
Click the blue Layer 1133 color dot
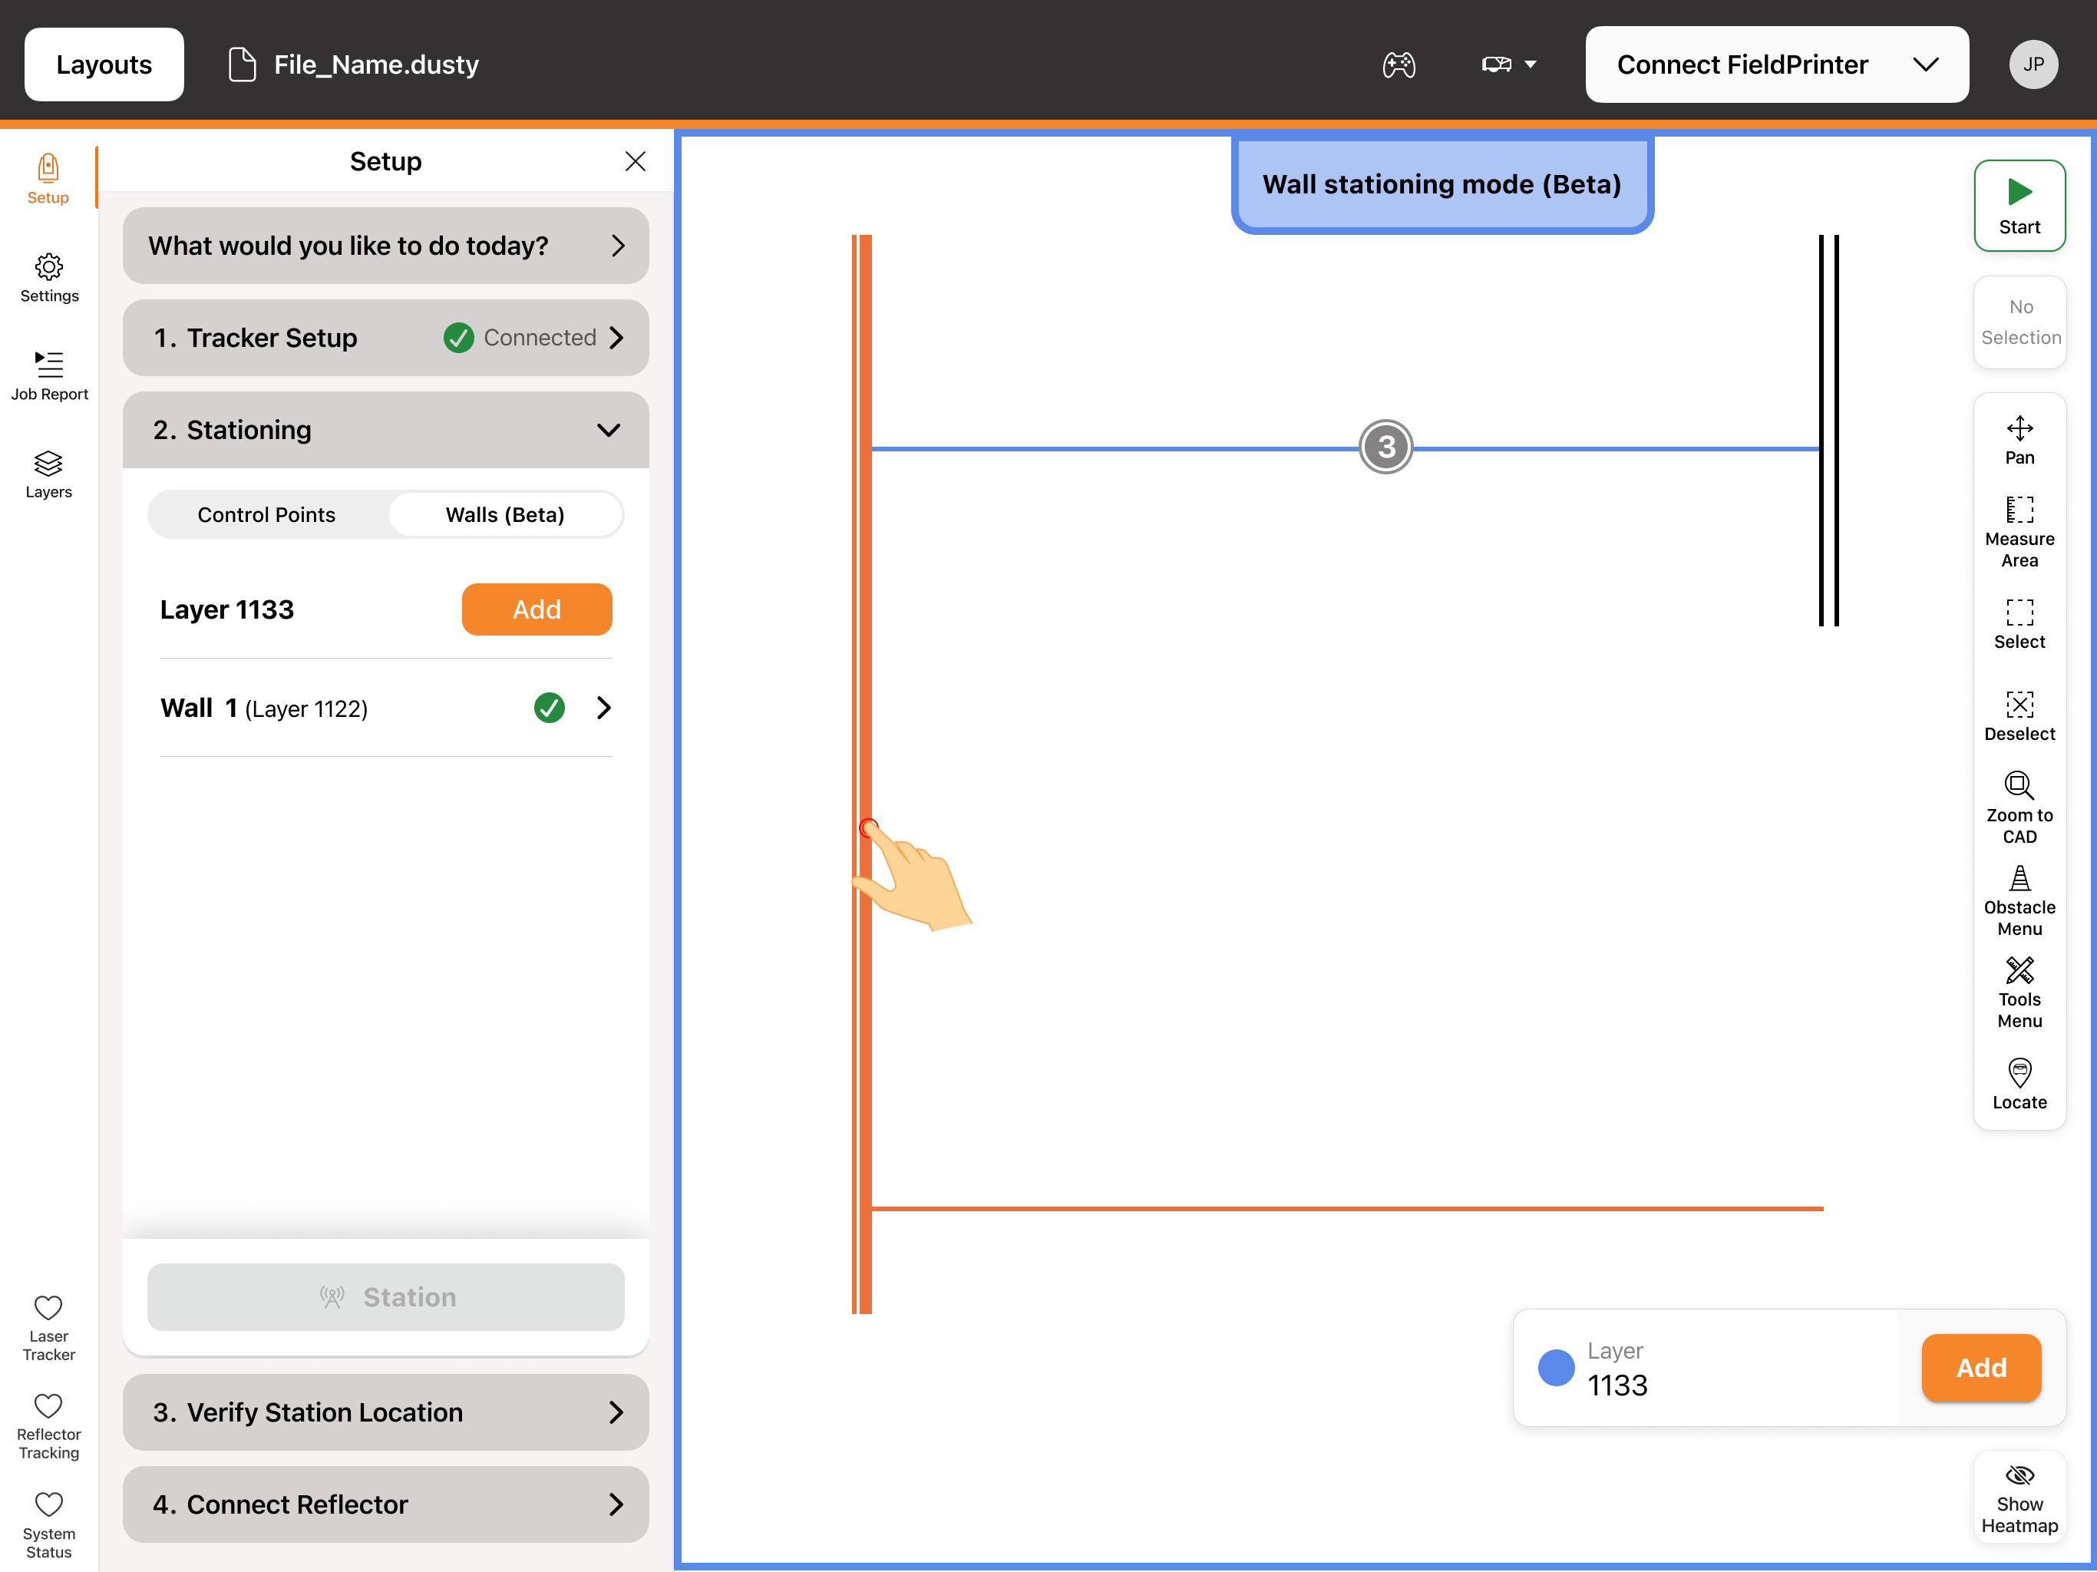click(x=1556, y=1367)
